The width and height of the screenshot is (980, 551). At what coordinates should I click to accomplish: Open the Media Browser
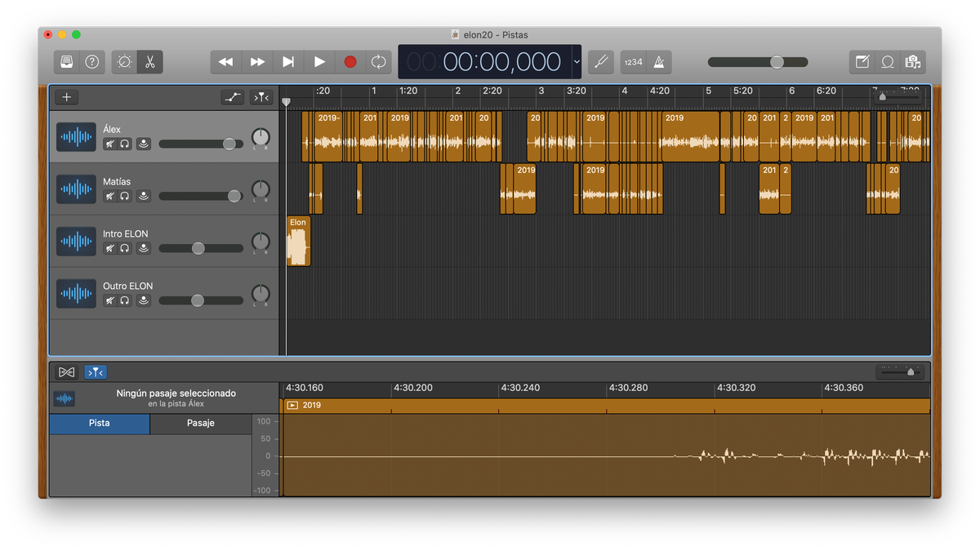pos(913,62)
